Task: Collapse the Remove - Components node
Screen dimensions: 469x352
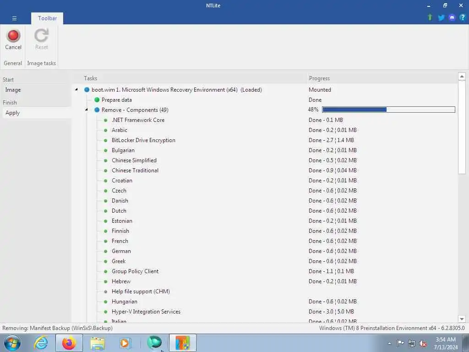Action: [87, 110]
